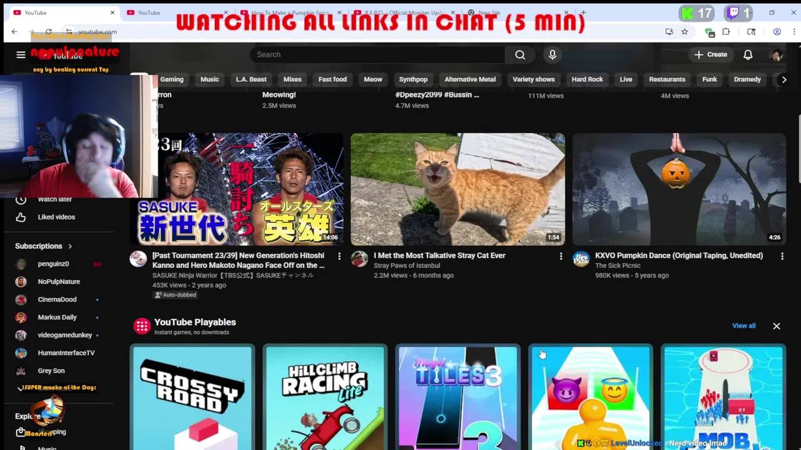Bookmark this page with star icon
The image size is (801, 450).
[685, 32]
